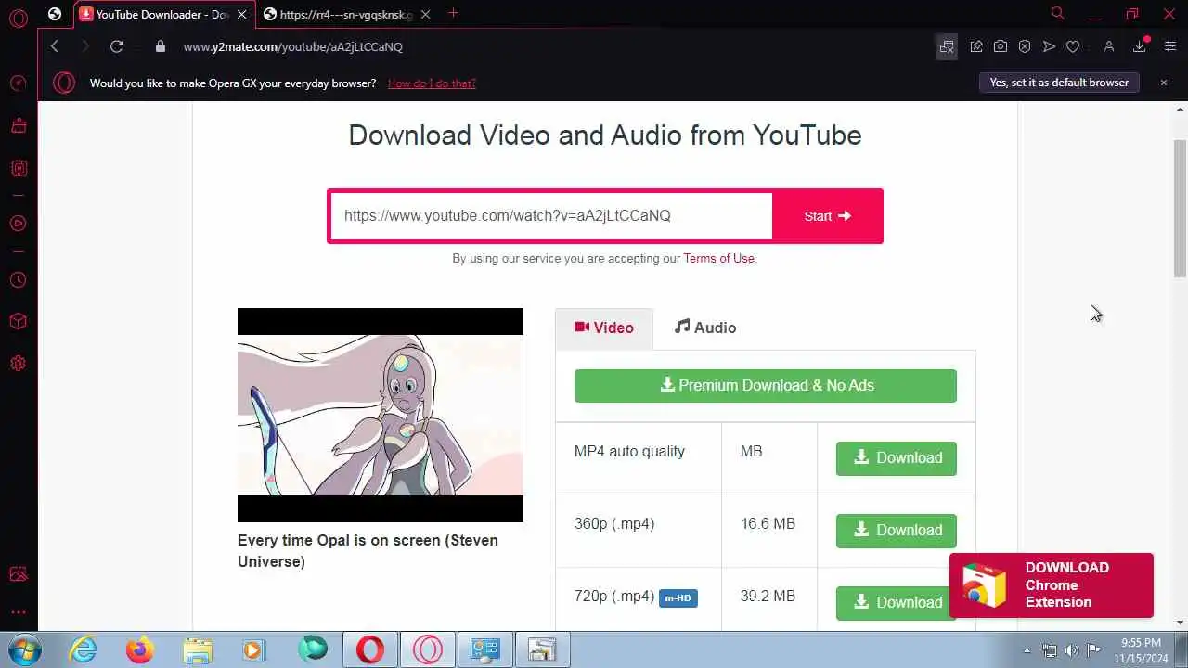Close the https://rr4---sn tab
The image size is (1188, 668).
(x=426, y=14)
